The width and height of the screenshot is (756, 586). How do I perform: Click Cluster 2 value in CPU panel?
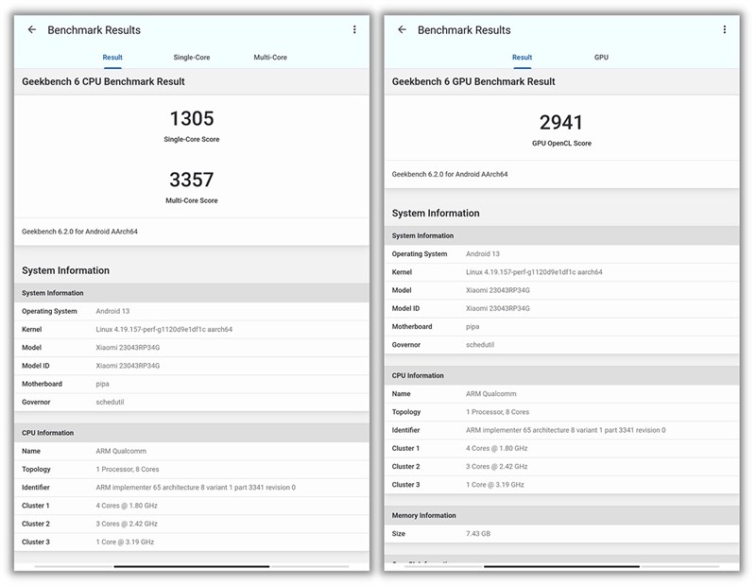point(127,524)
